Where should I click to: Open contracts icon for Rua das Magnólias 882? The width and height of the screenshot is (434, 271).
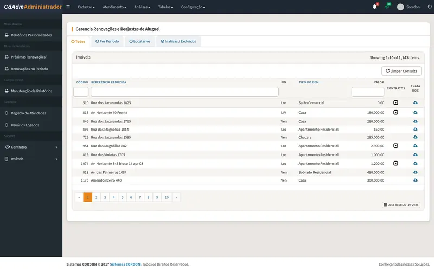[395, 146]
